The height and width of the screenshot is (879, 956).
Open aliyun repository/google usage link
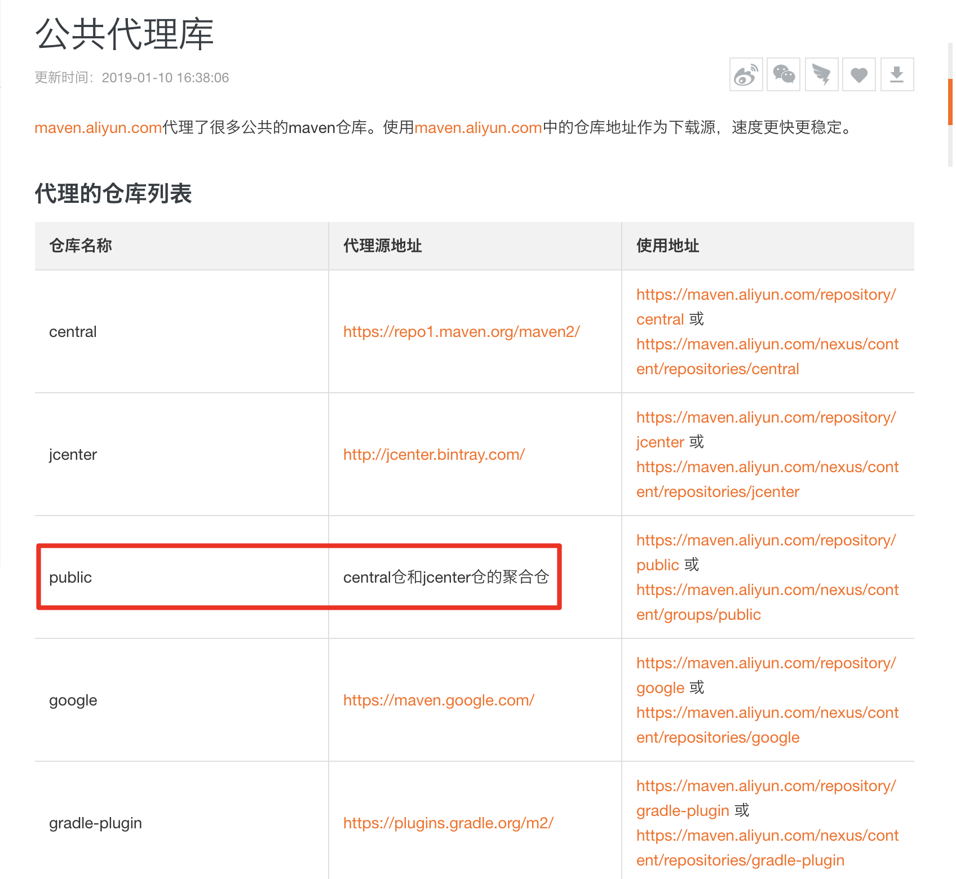pyautogui.click(x=766, y=675)
